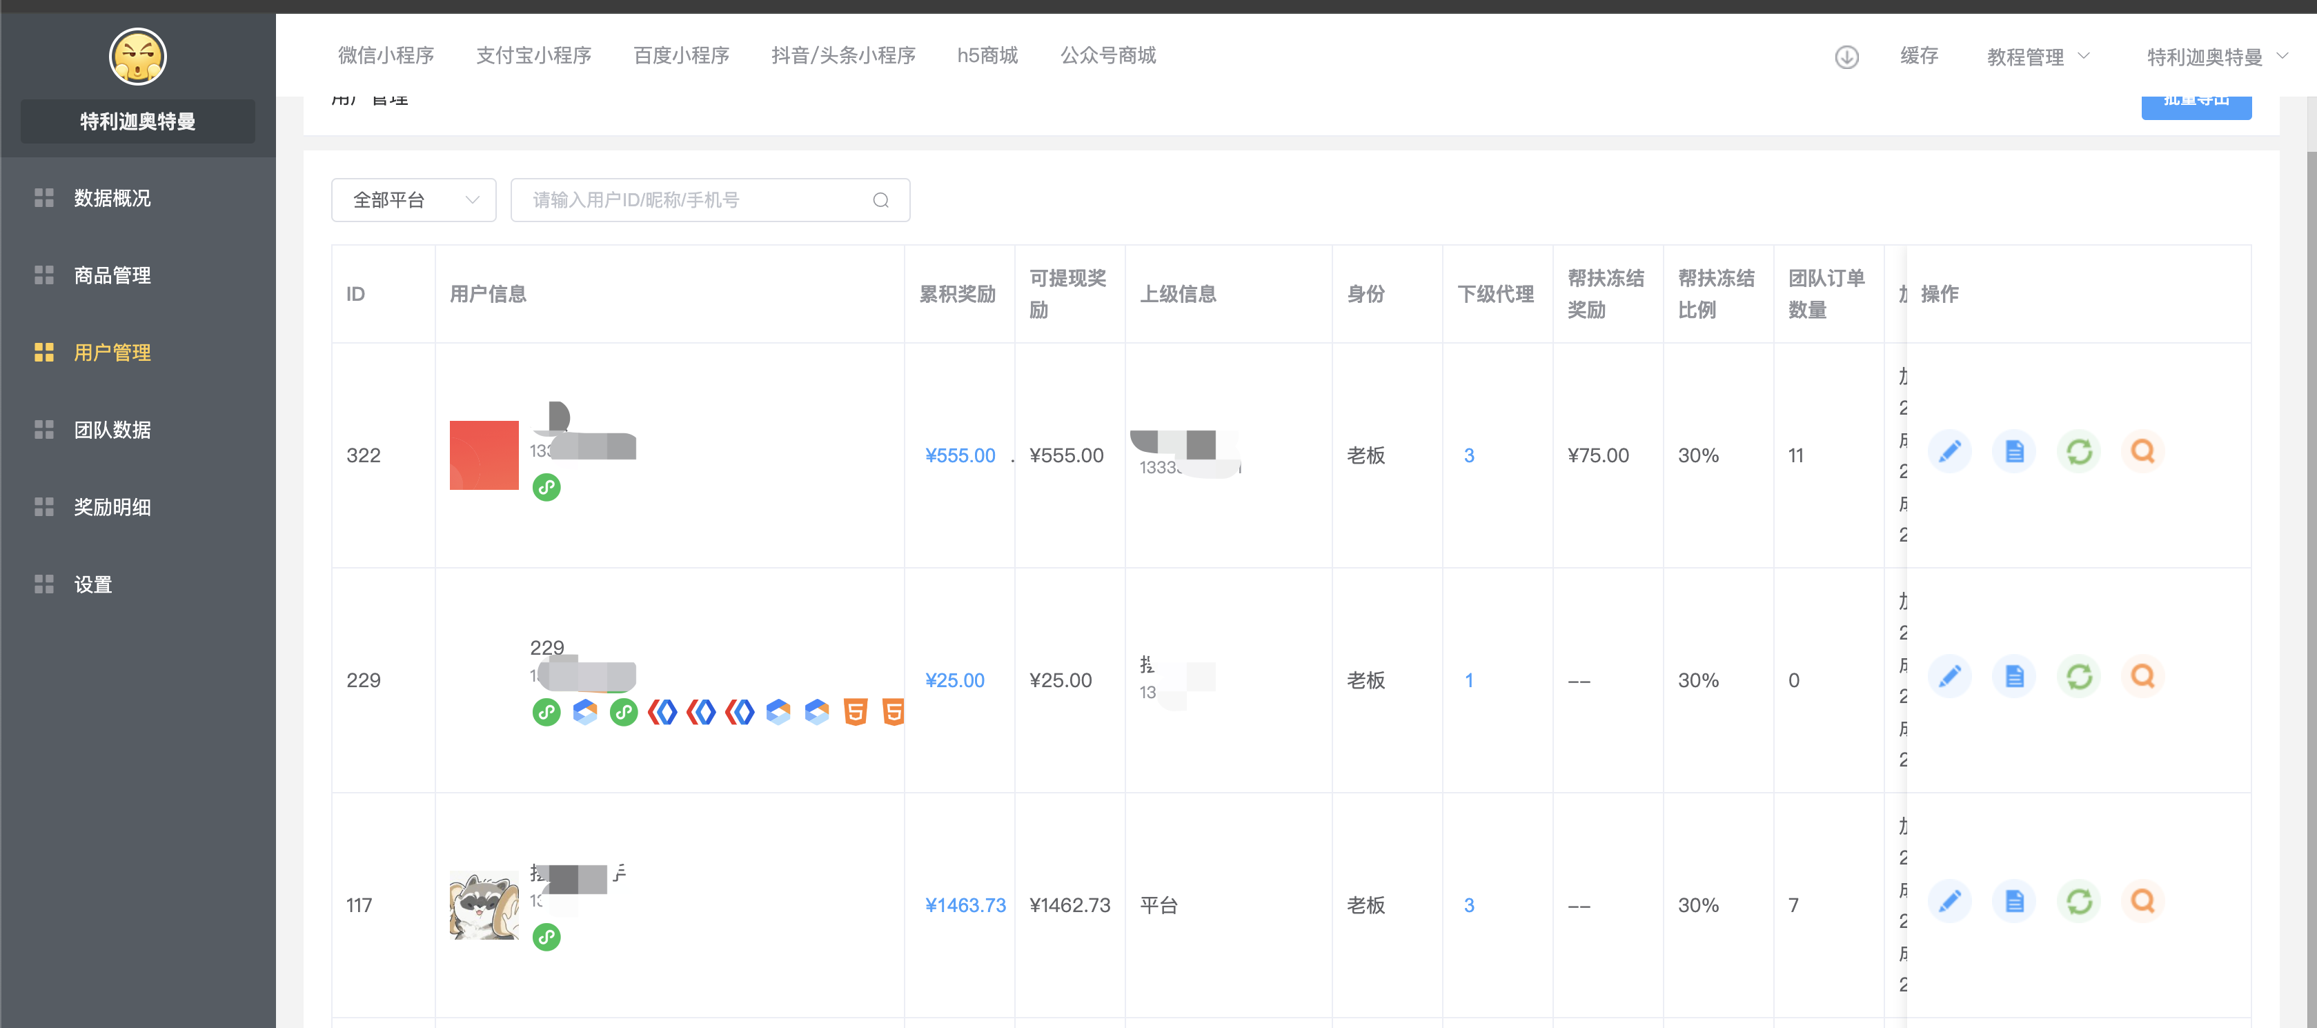Click search icon in user search field
The width and height of the screenshot is (2317, 1028).
coord(880,199)
